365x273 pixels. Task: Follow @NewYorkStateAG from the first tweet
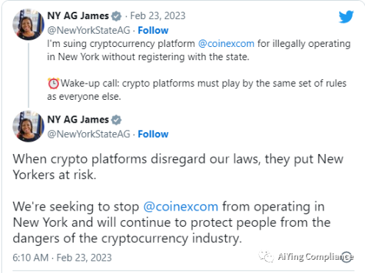coord(153,30)
